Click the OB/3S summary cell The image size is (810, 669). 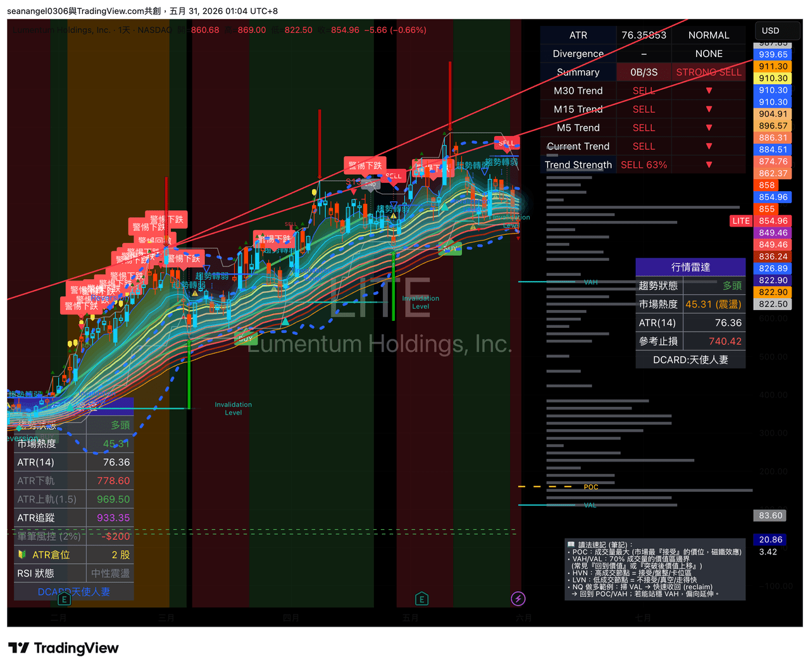(x=644, y=72)
